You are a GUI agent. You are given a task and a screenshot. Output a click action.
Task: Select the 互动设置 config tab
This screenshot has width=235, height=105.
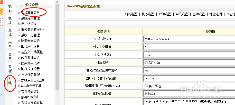199,14
